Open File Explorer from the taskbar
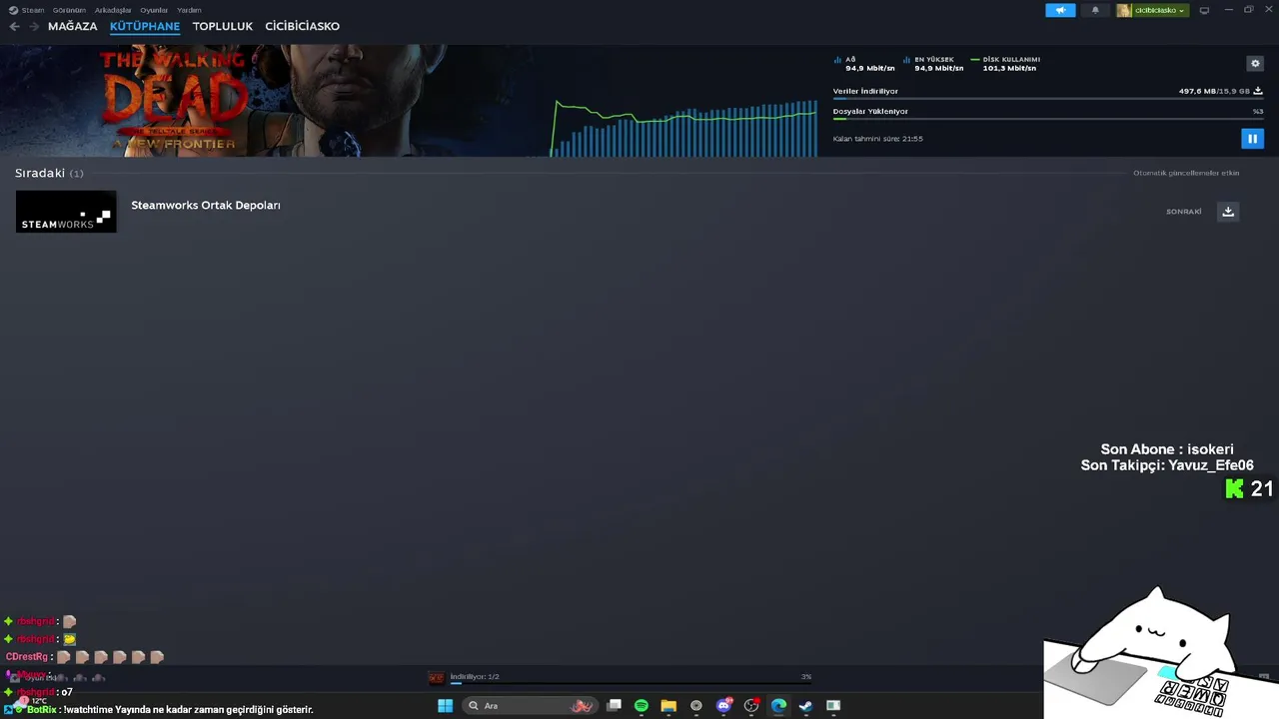The image size is (1279, 719). pyautogui.click(x=668, y=706)
